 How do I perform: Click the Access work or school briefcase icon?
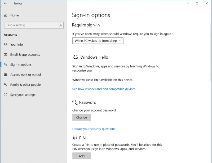pyautogui.click(x=6, y=75)
